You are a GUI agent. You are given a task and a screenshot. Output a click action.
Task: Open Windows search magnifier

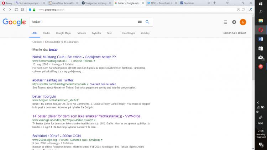click(x=261, y=12)
